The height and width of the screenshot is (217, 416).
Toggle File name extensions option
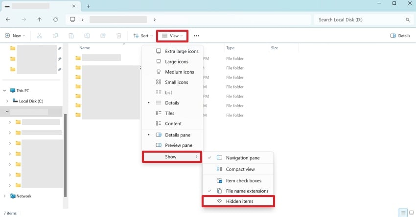pos(238,191)
